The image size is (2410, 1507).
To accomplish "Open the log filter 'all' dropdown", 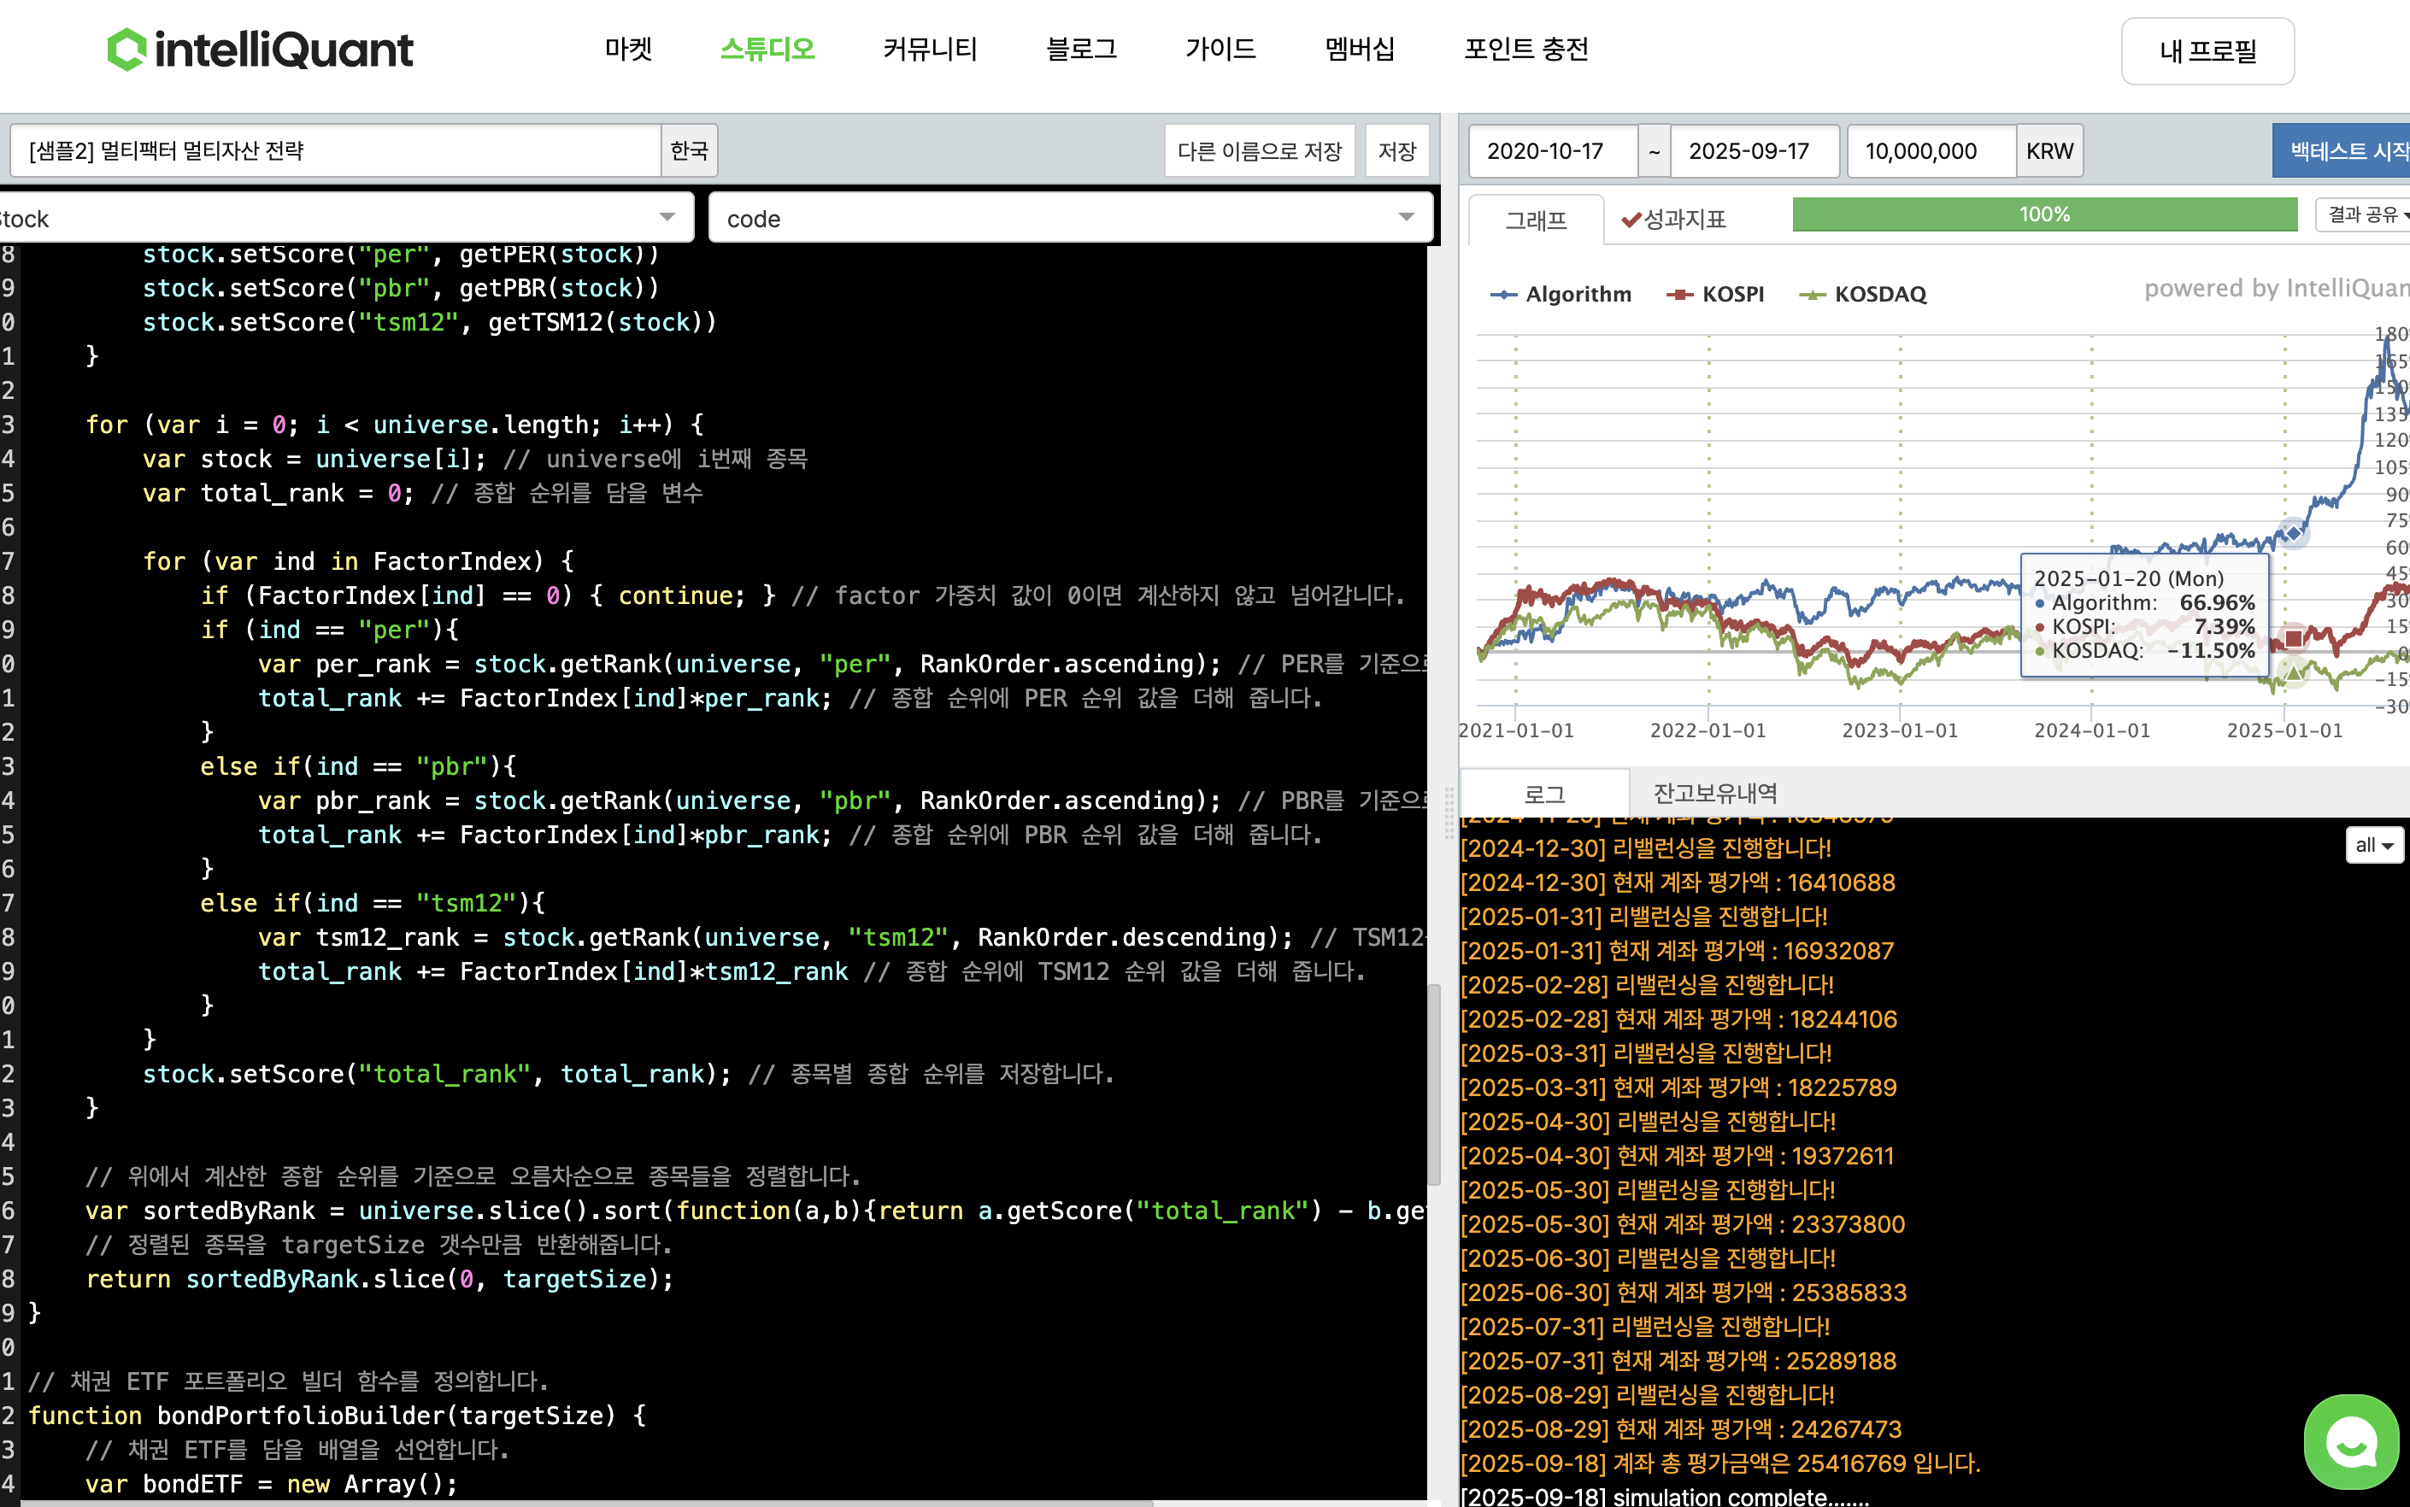I will tap(2374, 845).
